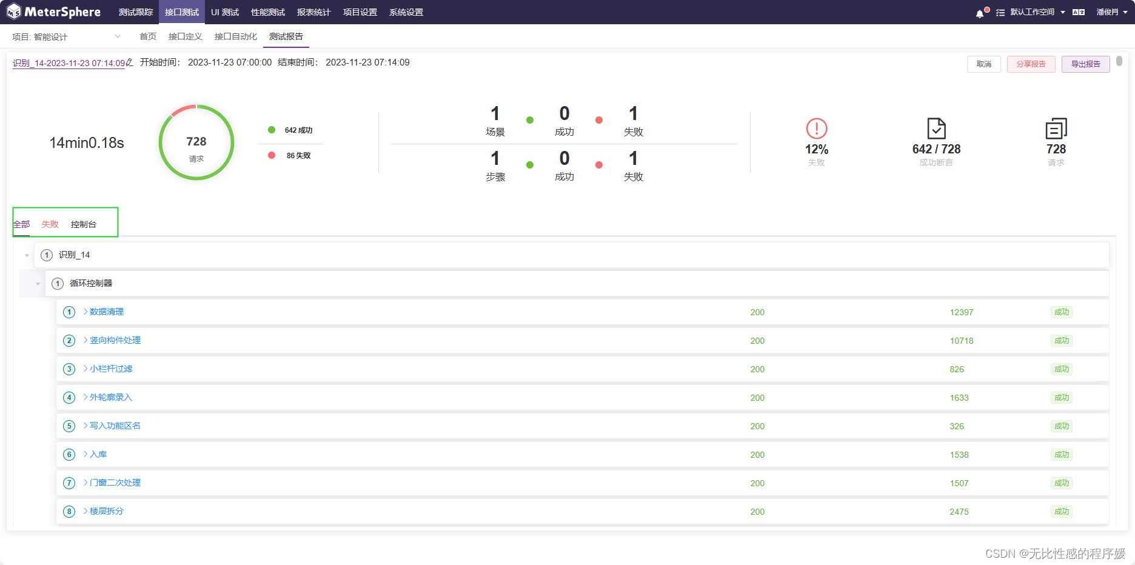
Task: Click response time 12397 of 数据清理
Action: 962,312
